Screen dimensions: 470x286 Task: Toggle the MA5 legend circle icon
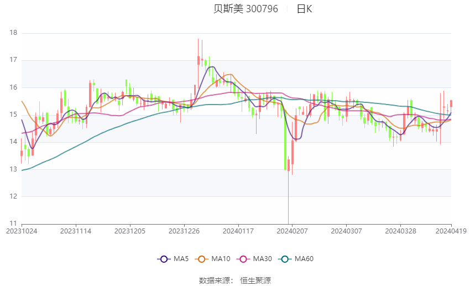164,259
